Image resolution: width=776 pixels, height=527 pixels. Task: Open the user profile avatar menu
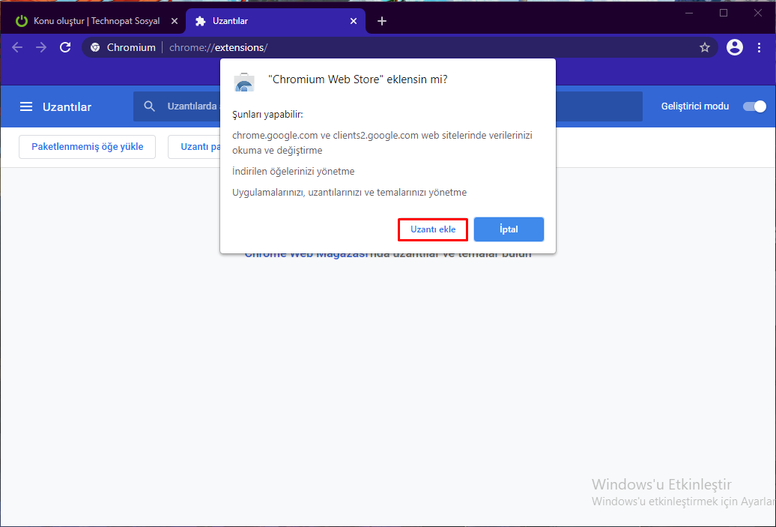click(734, 47)
